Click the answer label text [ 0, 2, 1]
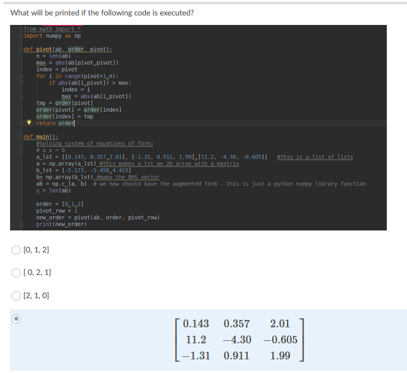 click(x=37, y=273)
